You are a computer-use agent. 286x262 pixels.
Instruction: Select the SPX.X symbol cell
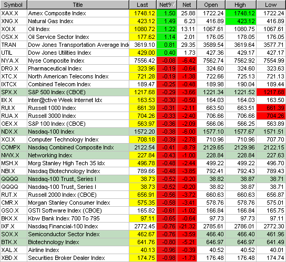[x=14, y=92]
